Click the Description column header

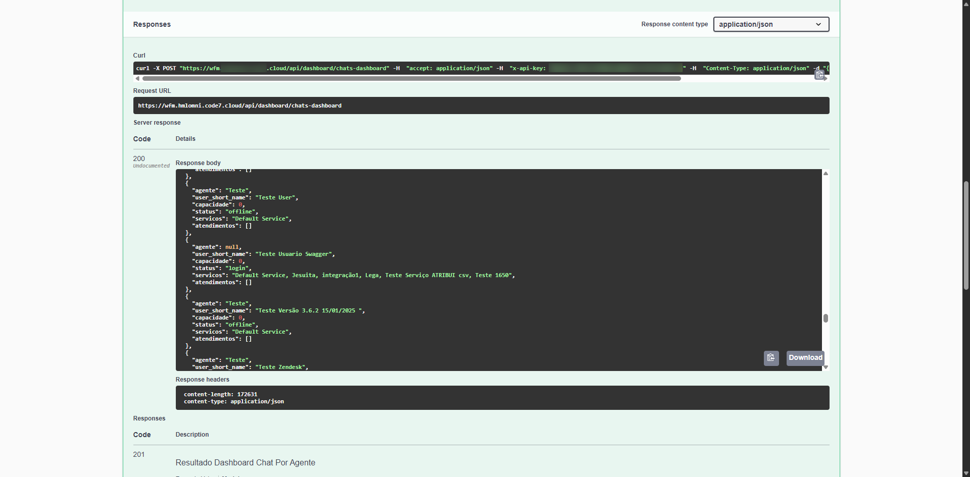point(192,435)
